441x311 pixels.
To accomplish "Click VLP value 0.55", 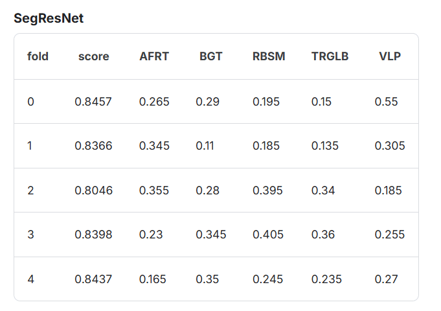I will tap(386, 102).
